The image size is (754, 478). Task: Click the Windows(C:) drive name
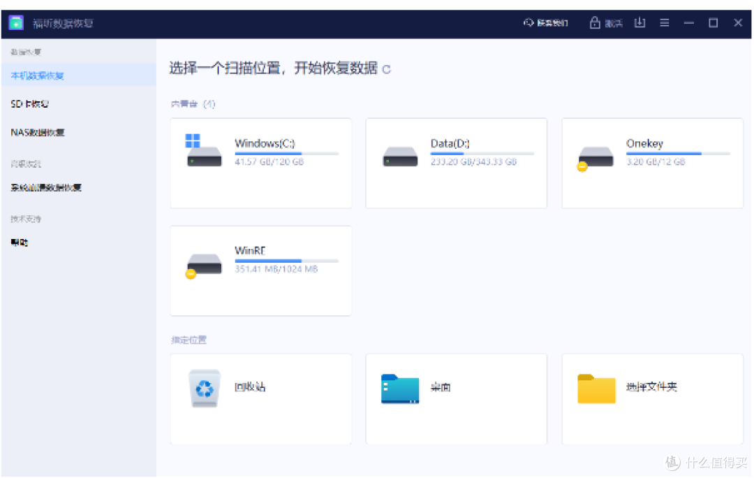265,143
